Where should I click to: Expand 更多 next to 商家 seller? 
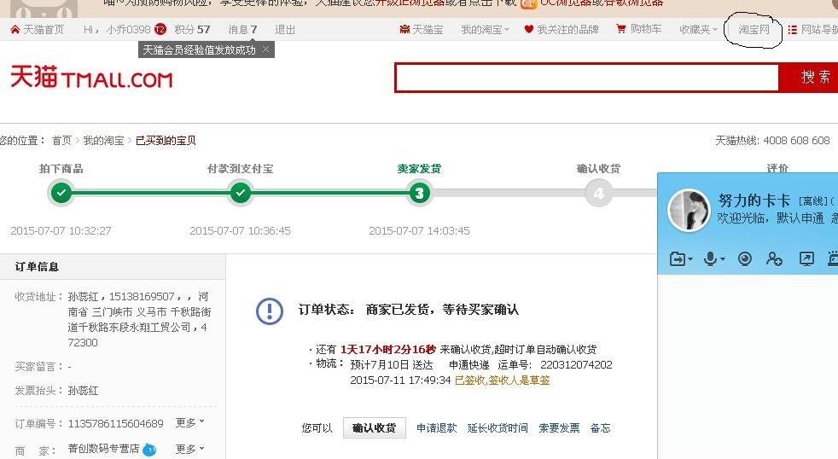pyautogui.click(x=189, y=449)
